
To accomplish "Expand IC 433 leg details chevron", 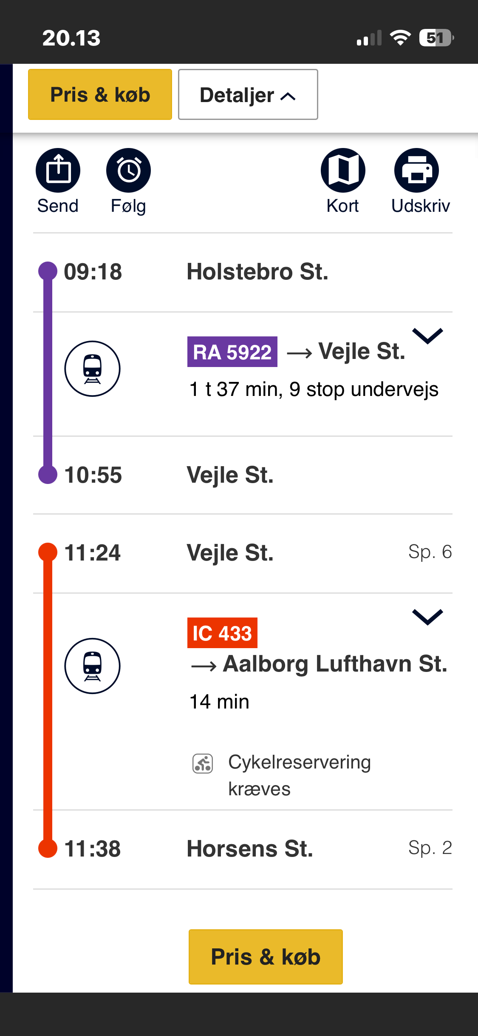I will tap(427, 617).
